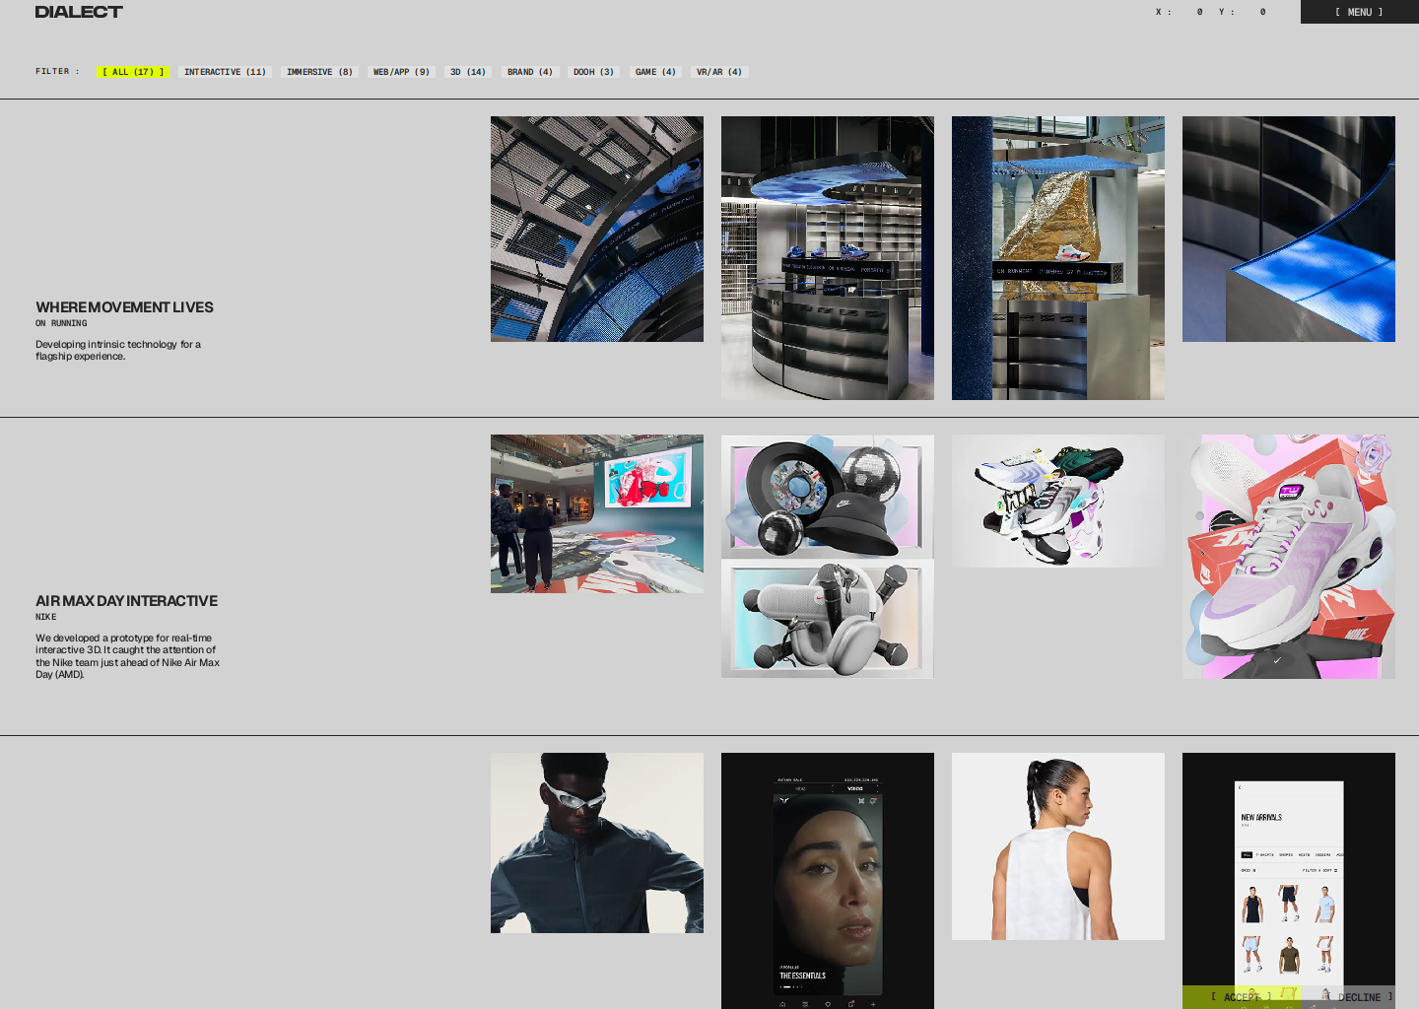Viewport: 1419px width, 1009px height.
Task: Select the BRAND (4) filter
Action: pyautogui.click(x=530, y=72)
